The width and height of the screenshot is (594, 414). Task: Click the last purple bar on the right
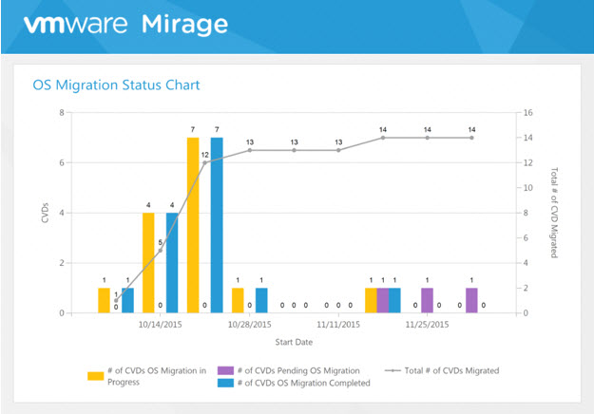471,300
